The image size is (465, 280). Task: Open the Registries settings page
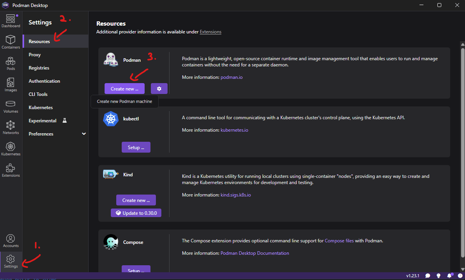(x=39, y=68)
